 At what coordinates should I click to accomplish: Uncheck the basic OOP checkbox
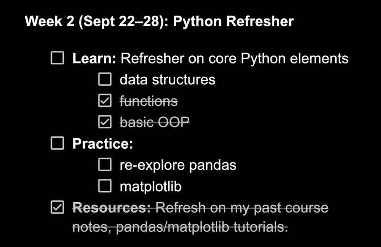104,122
